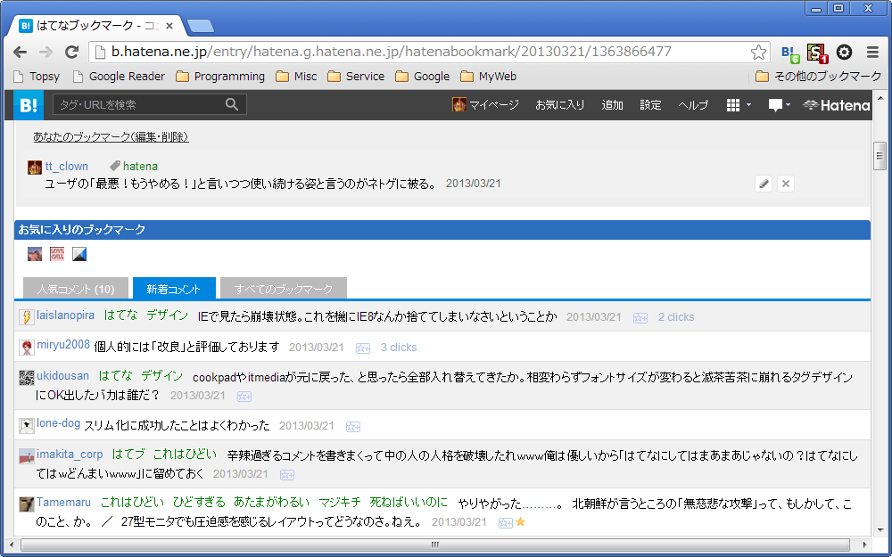
Task: Open laislanopira's user link
Action: point(65,315)
